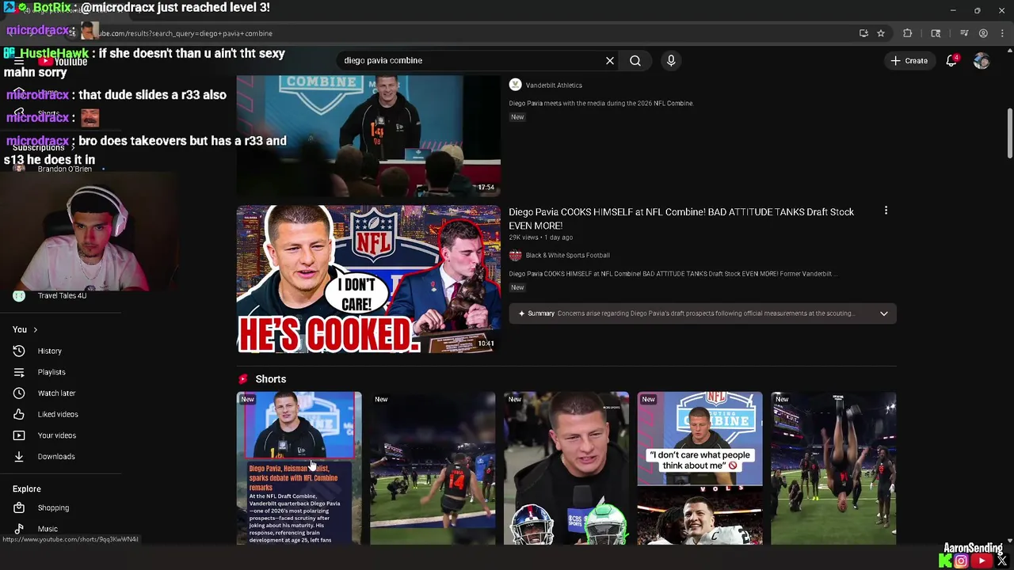
Task: Open Music via the note icon
Action: point(19,529)
